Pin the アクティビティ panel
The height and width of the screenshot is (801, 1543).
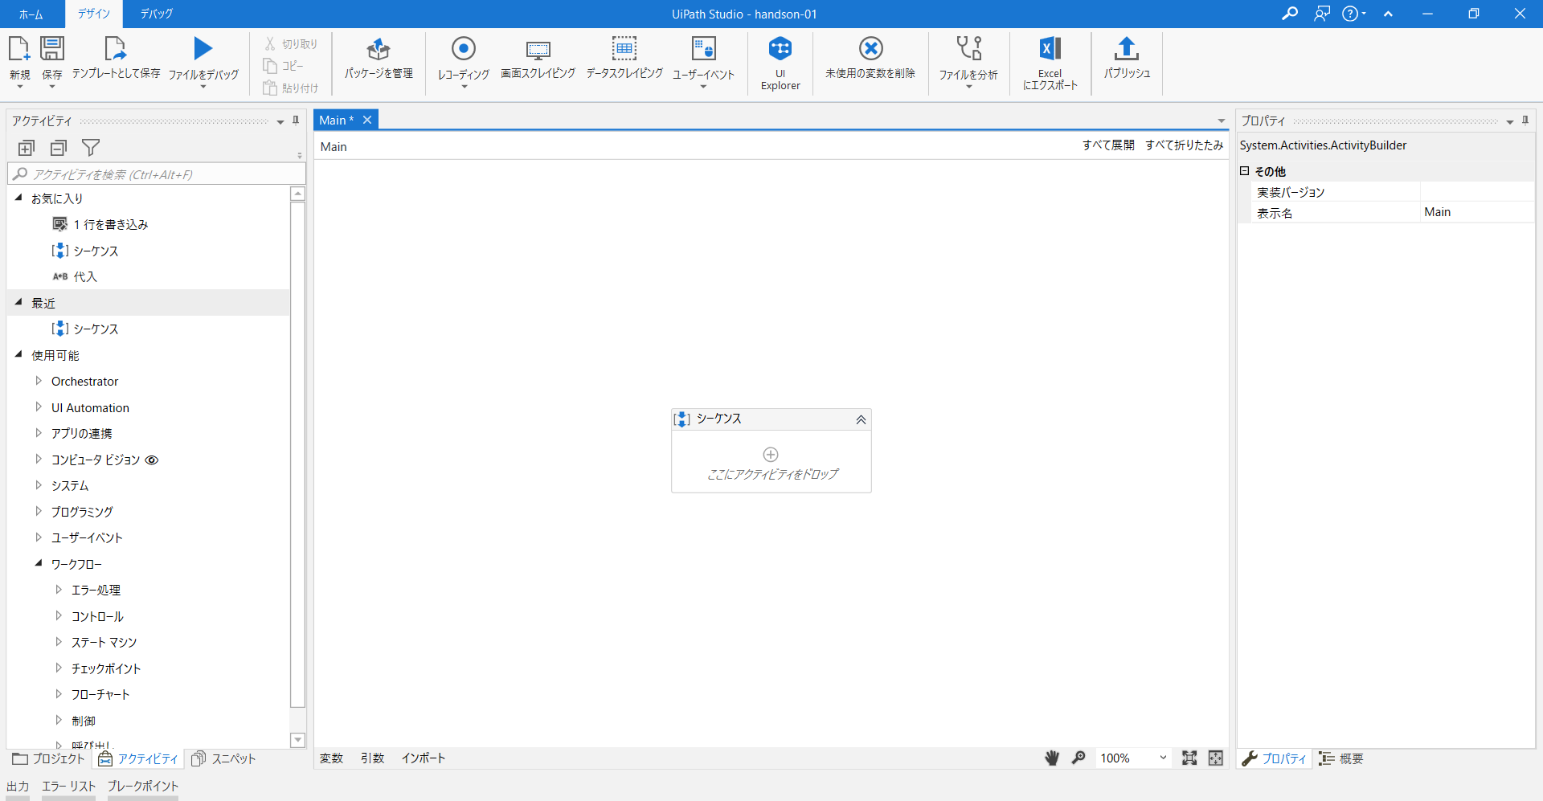click(x=296, y=121)
